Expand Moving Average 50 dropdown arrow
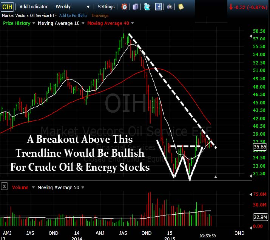270x240 pixels. (x=83, y=187)
